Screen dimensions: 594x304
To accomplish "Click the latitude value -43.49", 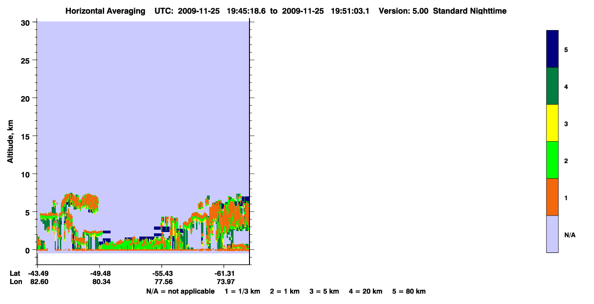I will 37,273.
